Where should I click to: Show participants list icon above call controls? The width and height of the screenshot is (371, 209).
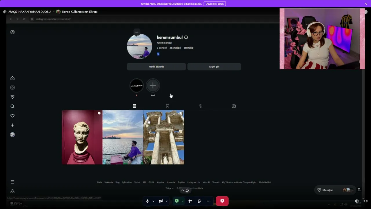click(x=188, y=190)
